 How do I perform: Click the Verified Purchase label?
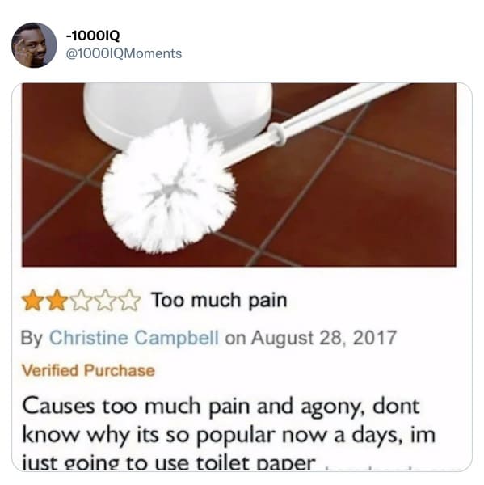[x=88, y=370]
